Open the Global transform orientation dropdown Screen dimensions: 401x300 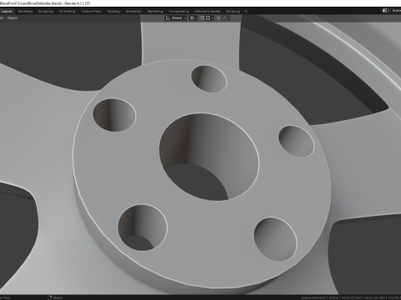[x=176, y=18]
